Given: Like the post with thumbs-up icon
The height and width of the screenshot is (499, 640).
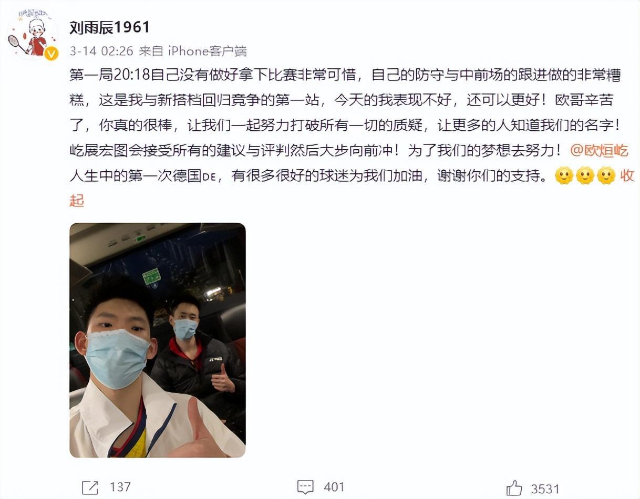Looking at the screenshot, I should click(x=514, y=488).
